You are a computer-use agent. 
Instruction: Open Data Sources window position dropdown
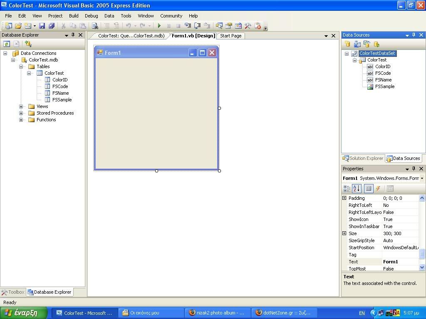(407, 35)
